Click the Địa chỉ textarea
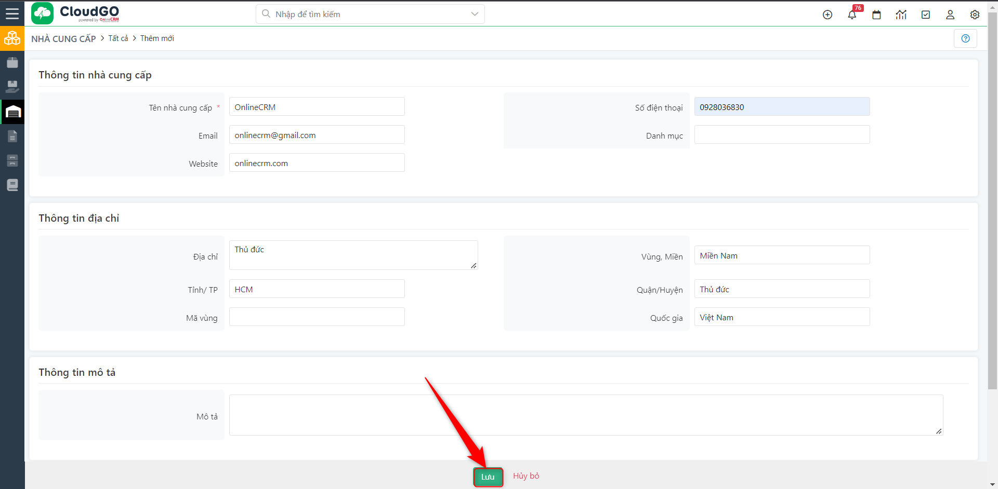Viewport: 998px width, 489px height. (x=353, y=255)
